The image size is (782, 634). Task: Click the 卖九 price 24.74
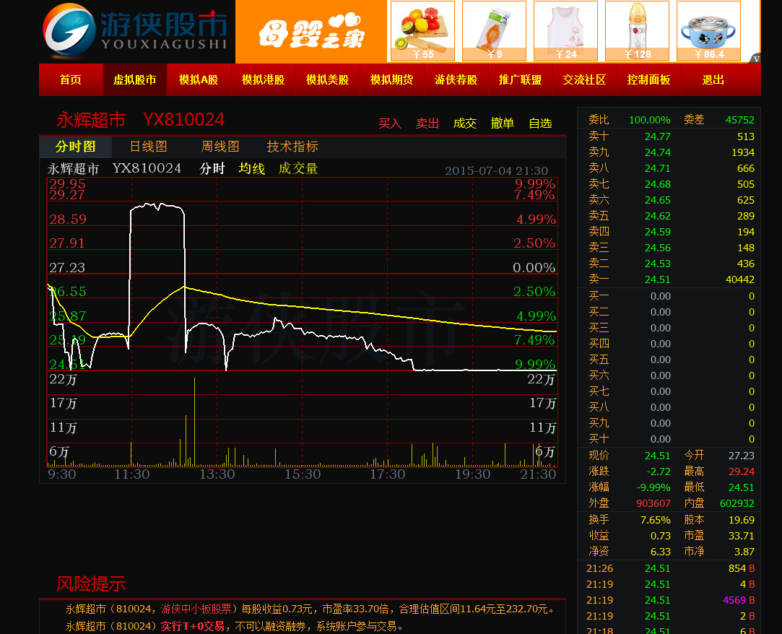tap(657, 152)
